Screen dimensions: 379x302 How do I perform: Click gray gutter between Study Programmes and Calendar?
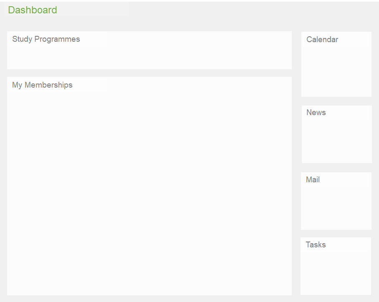296,50
